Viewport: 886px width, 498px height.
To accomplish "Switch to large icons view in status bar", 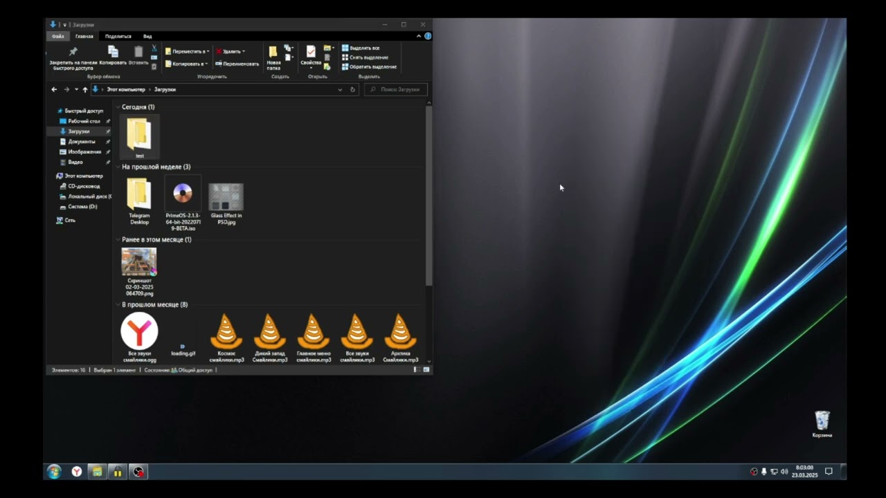I will click(x=427, y=370).
